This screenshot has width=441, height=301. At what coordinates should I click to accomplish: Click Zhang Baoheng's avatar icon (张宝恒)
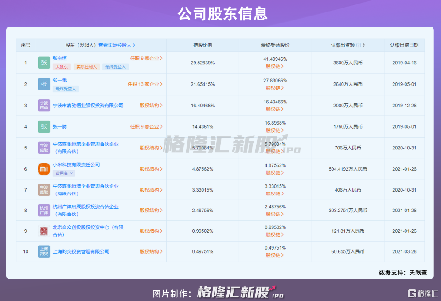(x=44, y=63)
